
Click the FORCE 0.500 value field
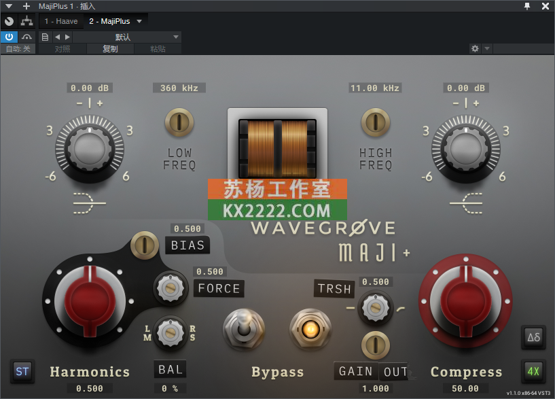pos(209,271)
